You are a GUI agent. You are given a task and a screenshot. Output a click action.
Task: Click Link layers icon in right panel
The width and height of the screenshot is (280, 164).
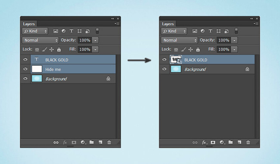point(195,142)
